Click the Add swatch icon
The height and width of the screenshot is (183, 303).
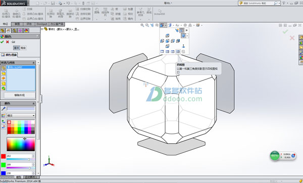[x=4, y=122]
